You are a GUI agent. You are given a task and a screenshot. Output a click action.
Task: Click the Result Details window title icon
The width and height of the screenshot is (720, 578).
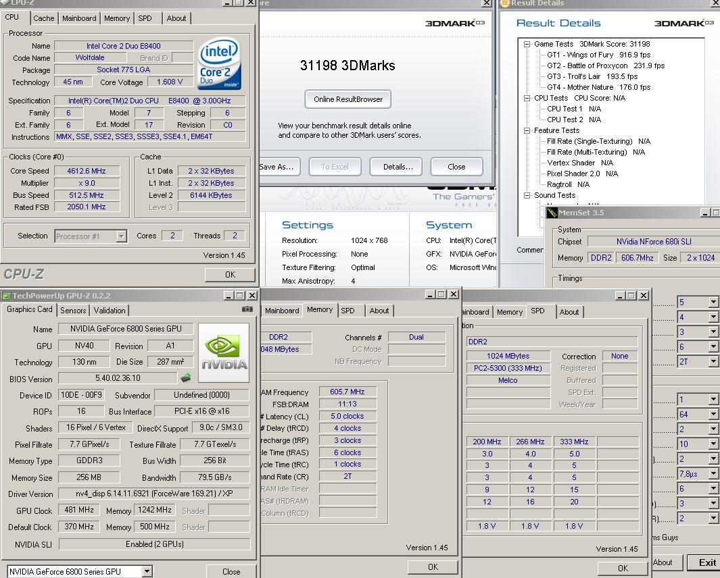[x=504, y=3]
